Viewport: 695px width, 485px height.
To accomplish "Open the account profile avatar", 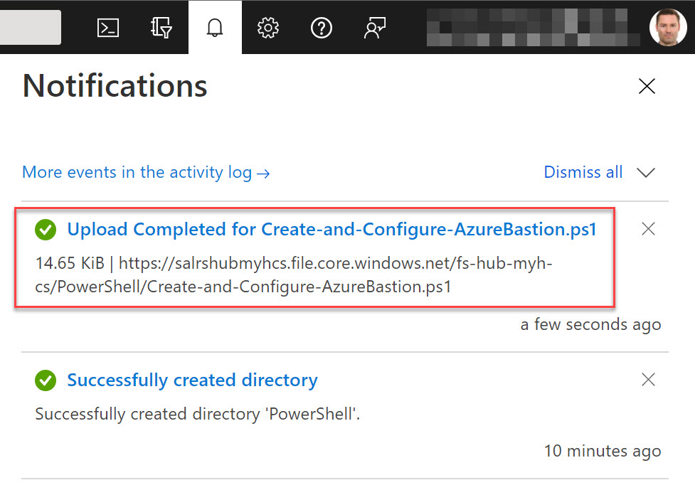I will click(x=667, y=27).
